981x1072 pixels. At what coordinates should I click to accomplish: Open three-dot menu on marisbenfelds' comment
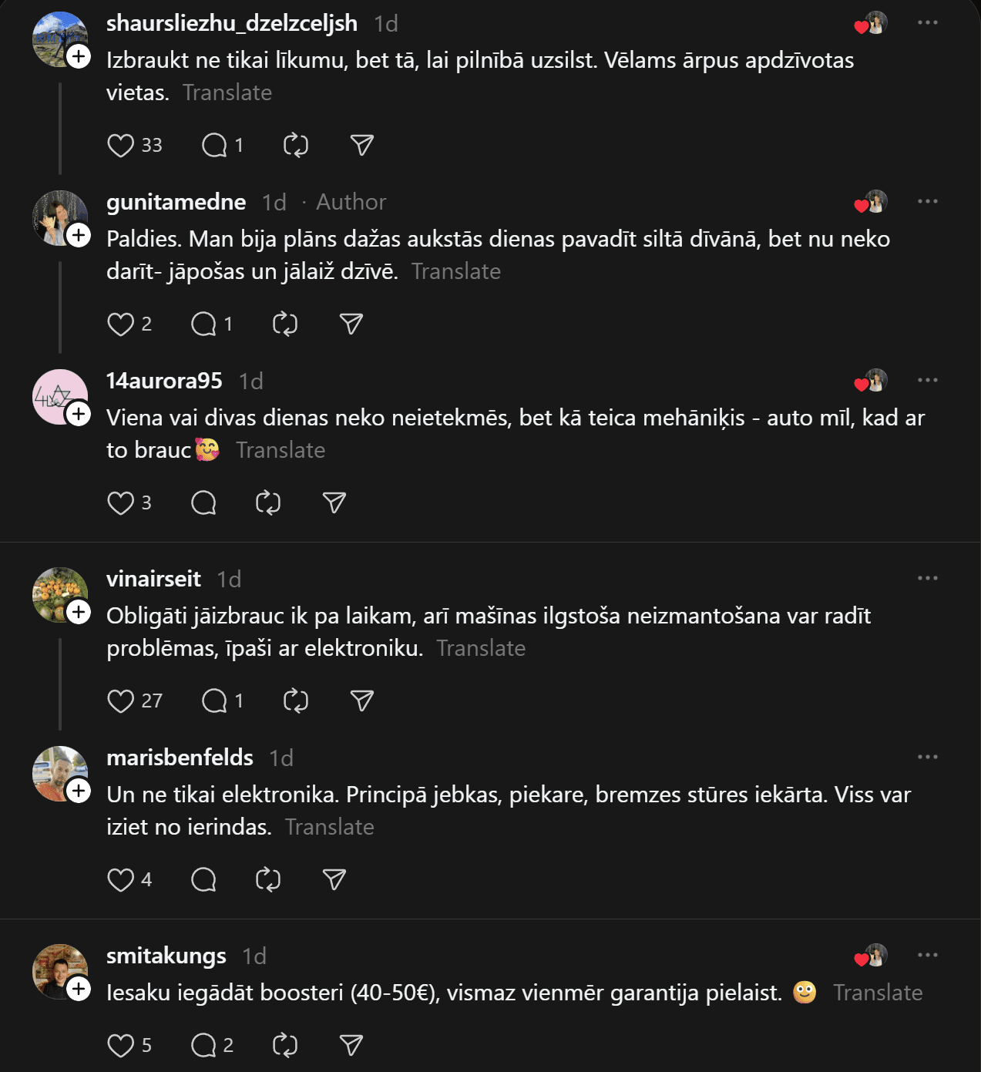coord(928,757)
